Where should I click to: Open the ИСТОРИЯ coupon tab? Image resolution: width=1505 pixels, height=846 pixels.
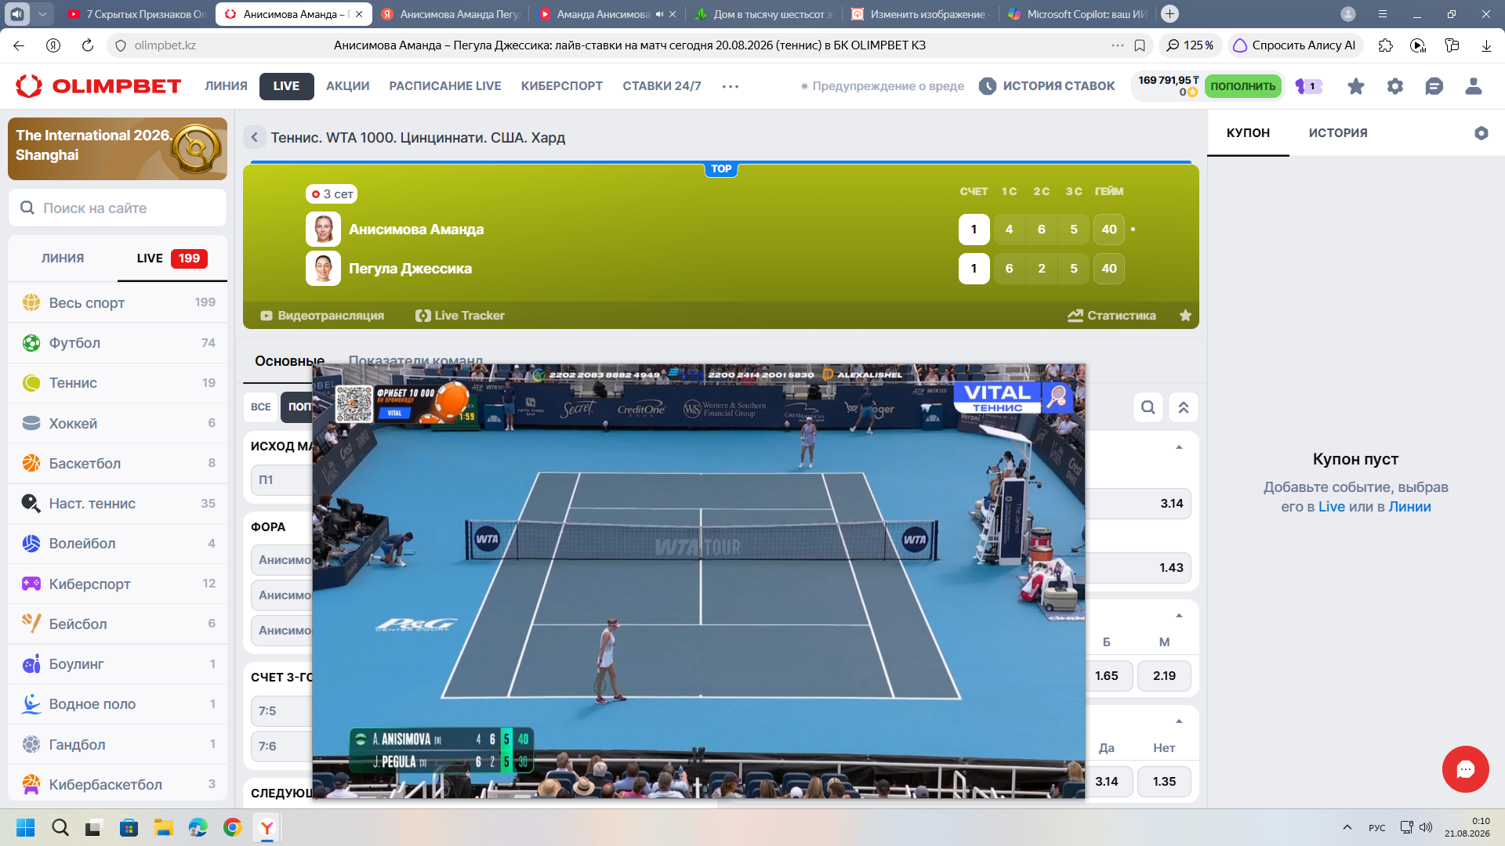coord(1337,133)
